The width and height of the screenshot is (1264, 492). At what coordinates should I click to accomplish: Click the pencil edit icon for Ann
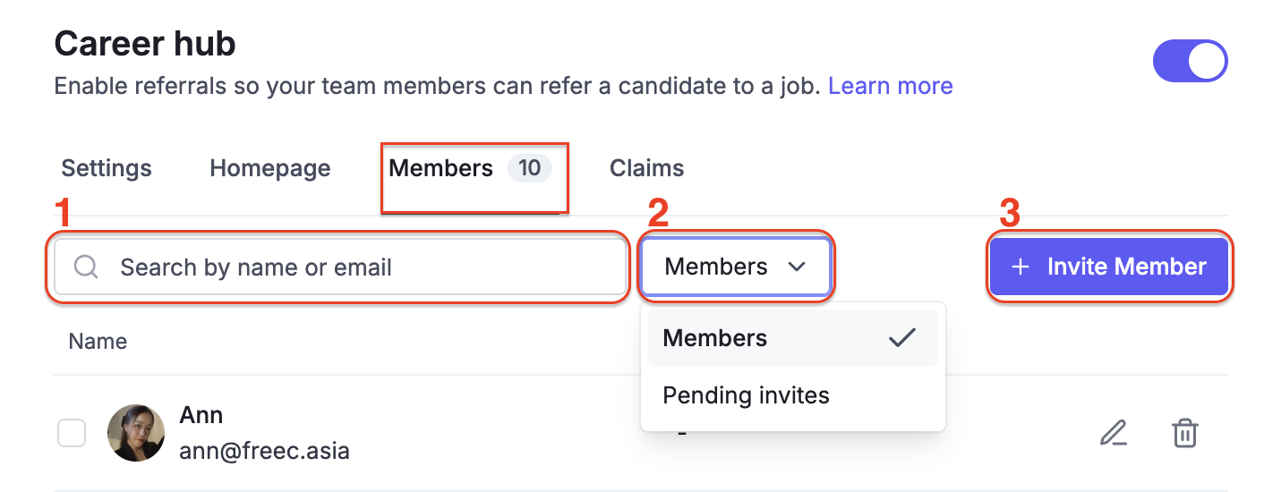pyautogui.click(x=1113, y=433)
